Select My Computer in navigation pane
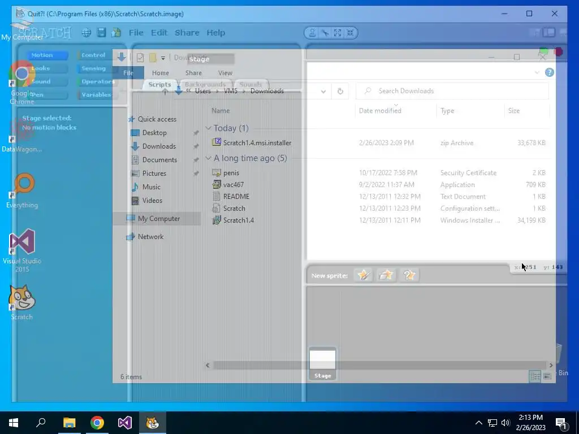This screenshot has height=434, width=579. [x=159, y=219]
